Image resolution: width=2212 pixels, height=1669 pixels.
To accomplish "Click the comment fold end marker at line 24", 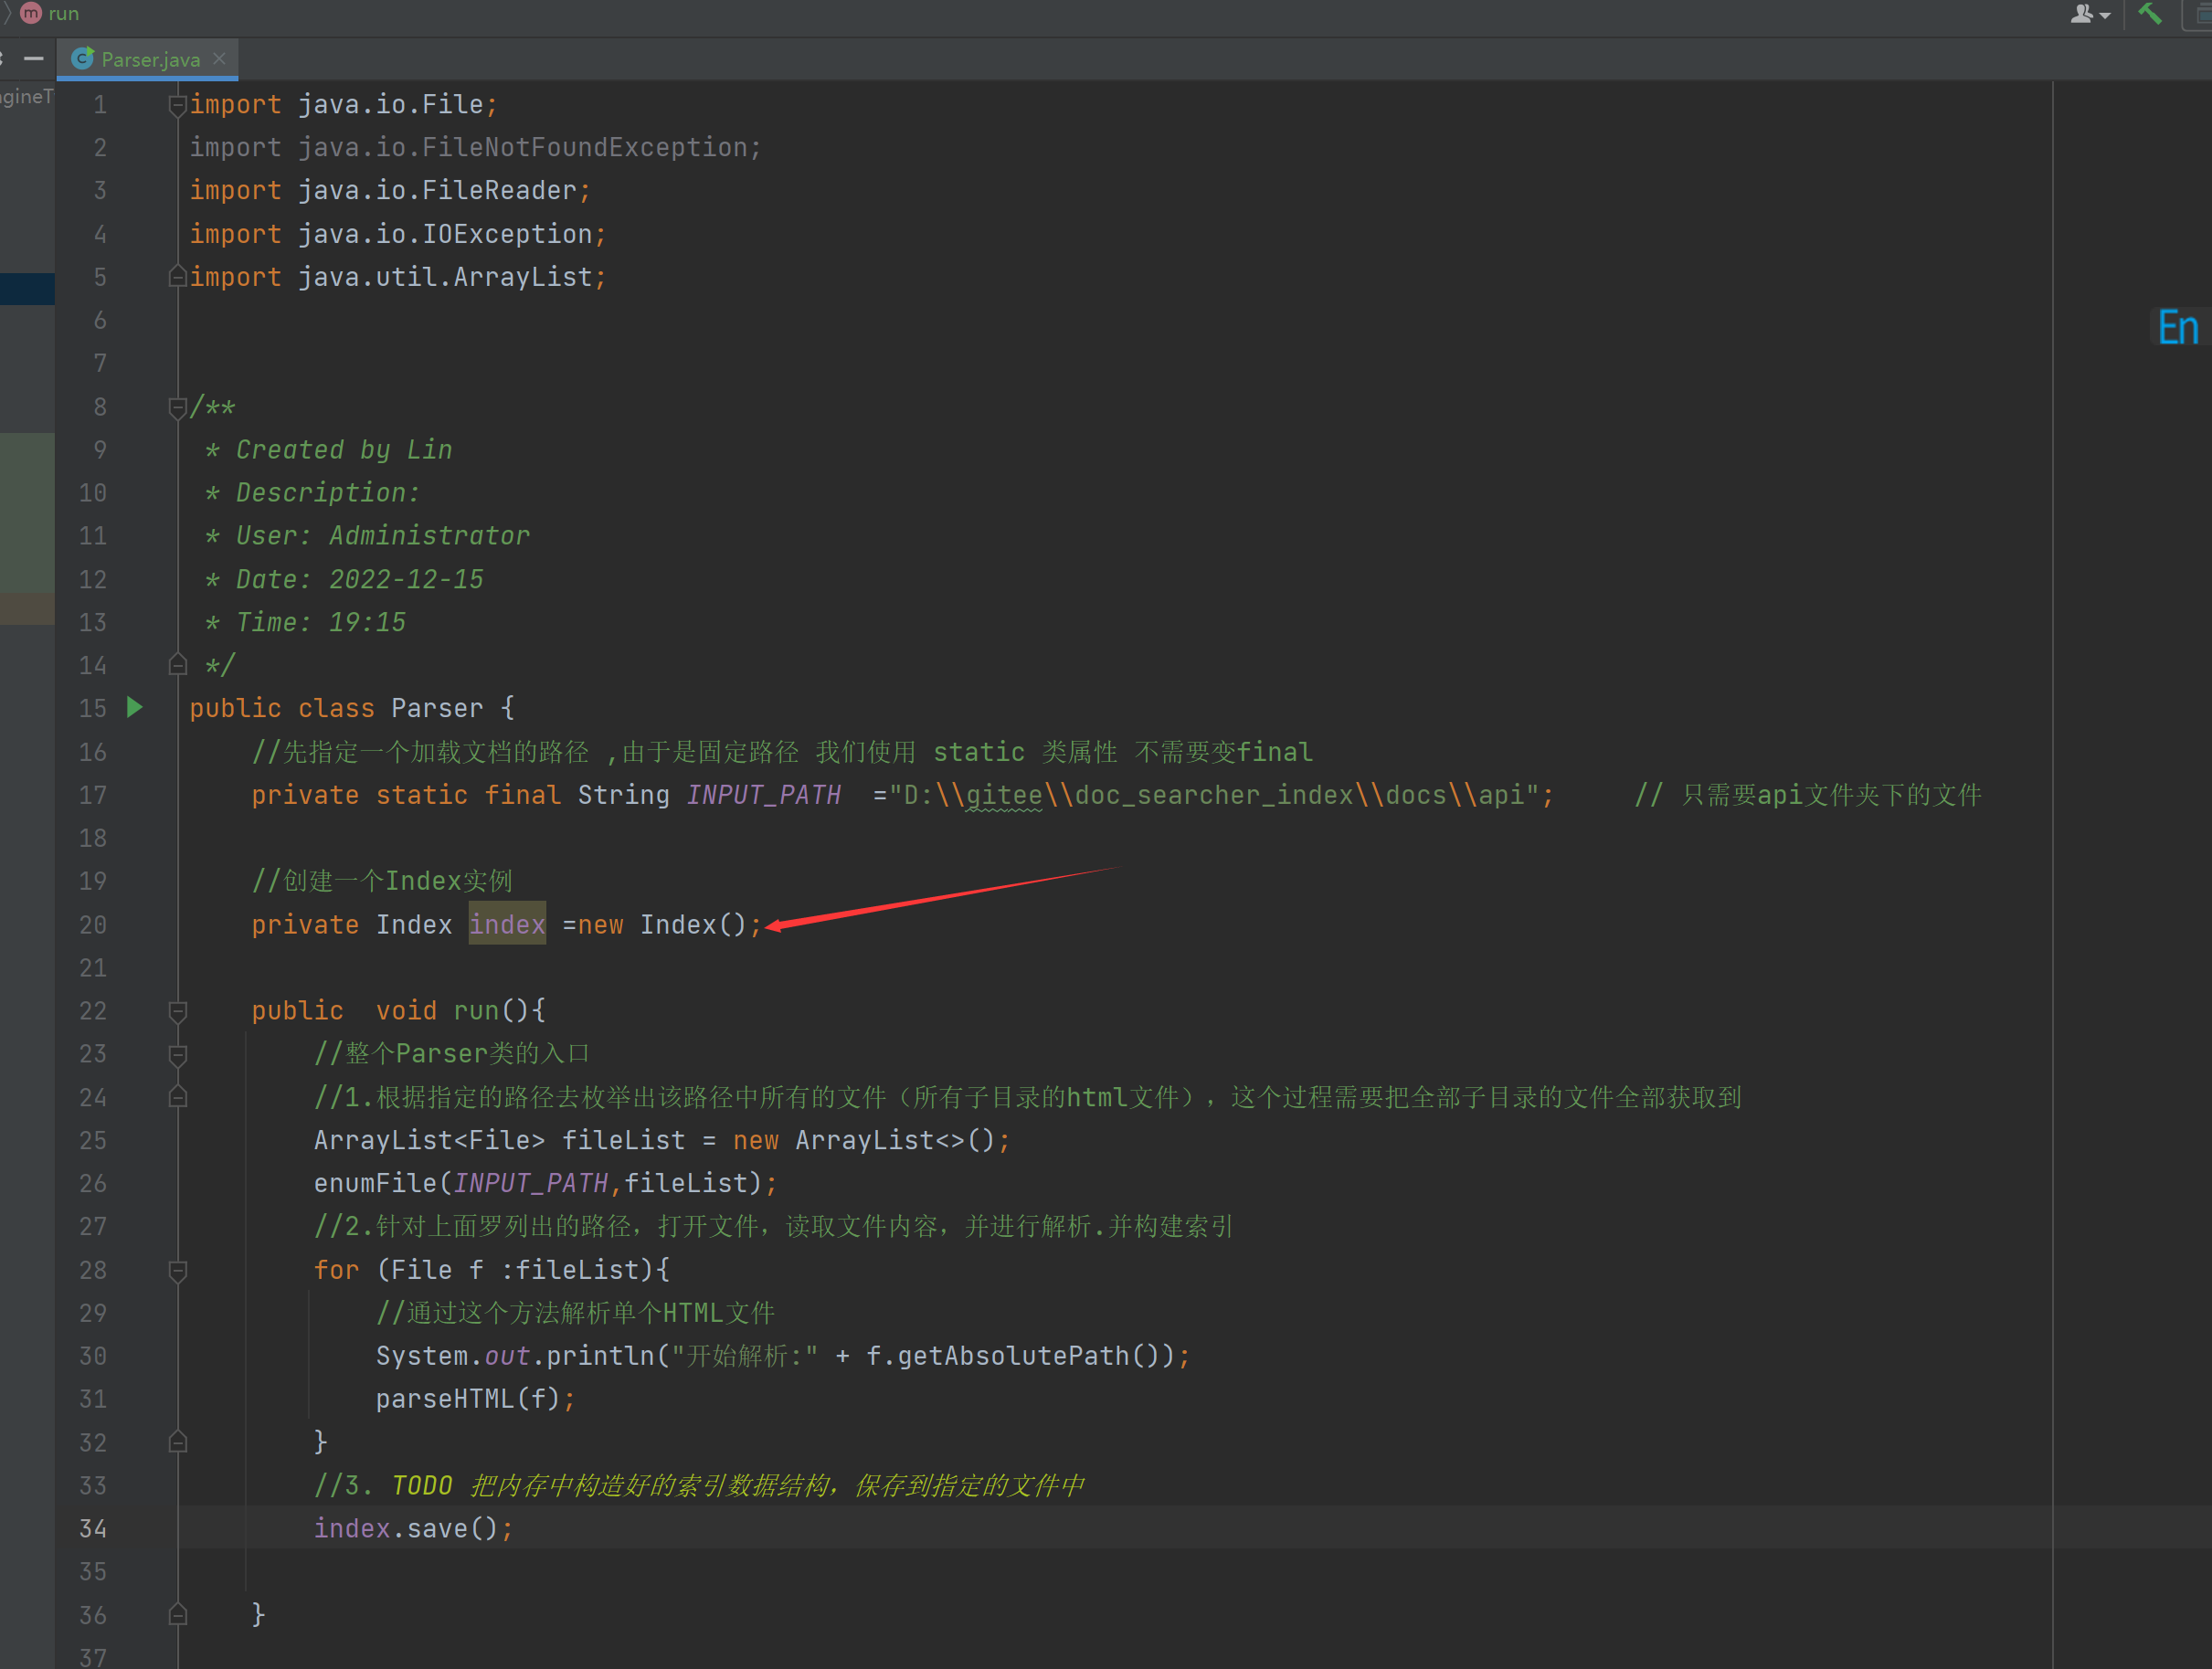I will click(x=178, y=1097).
